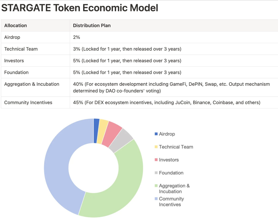
Task: Click the Distribution Plan column header
Action: [x=92, y=26]
